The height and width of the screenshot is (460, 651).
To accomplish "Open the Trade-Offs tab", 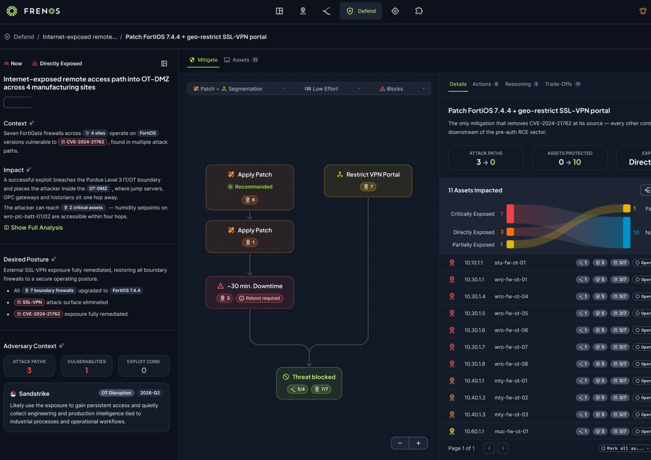I will click(563, 84).
